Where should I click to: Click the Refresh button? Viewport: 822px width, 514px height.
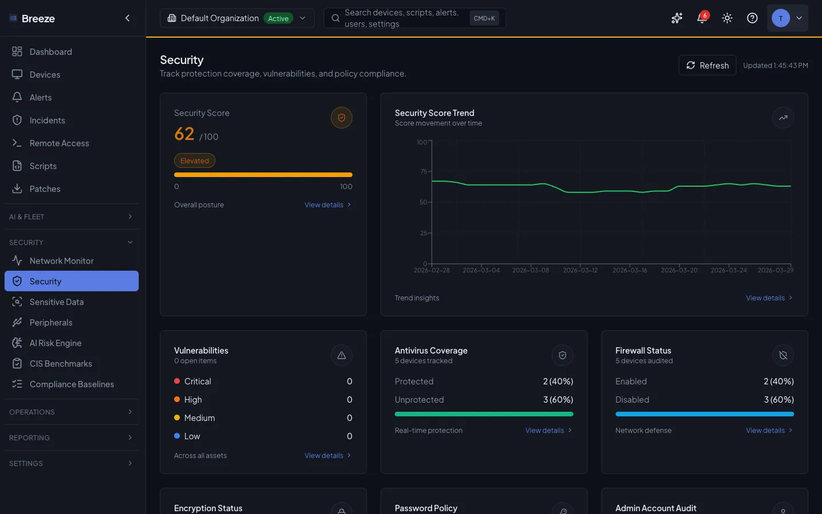pyautogui.click(x=707, y=65)
